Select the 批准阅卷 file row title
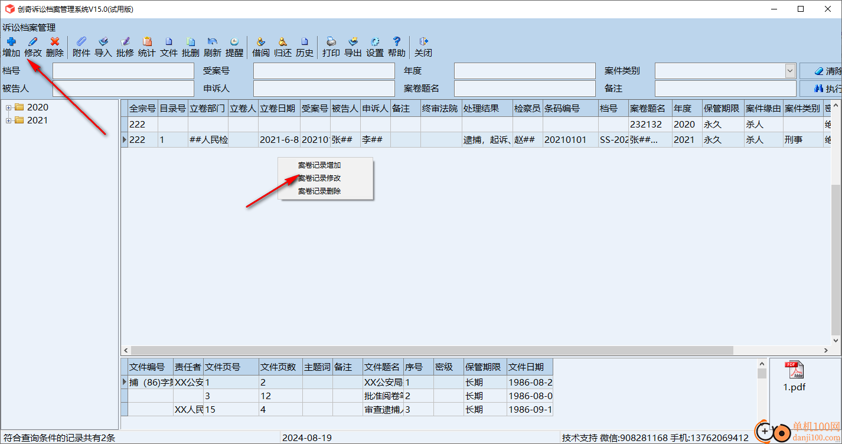Screen dimensions: 842x444 tap(383, 396)
